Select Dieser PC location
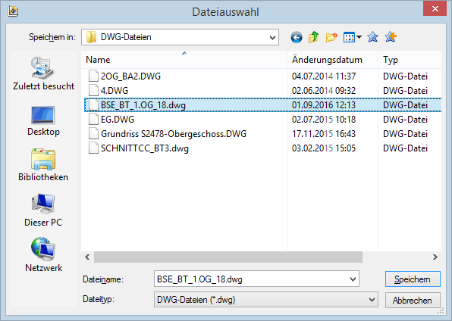 43,210
